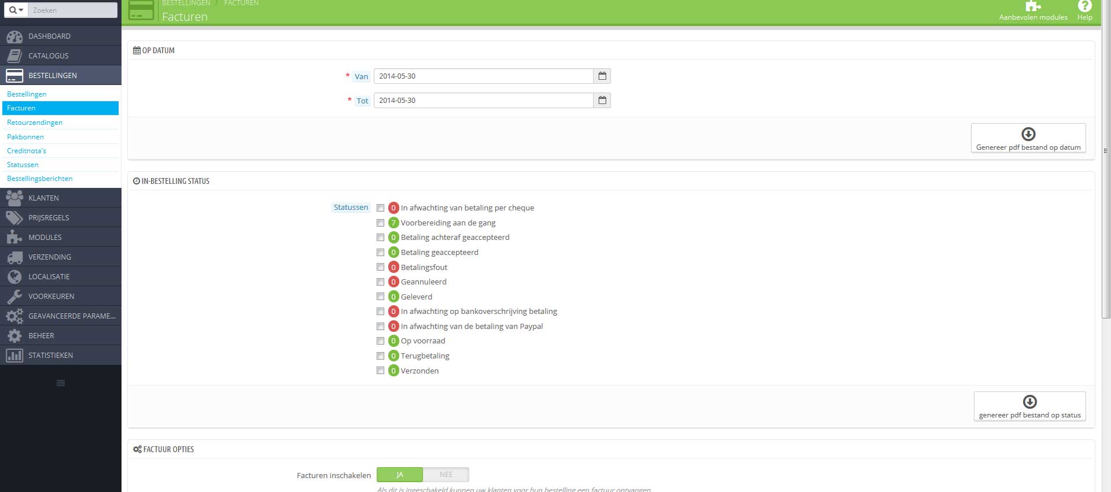The image size is (1111, 492).
Task: Click the Zoeken search input field
Action: [x=72, y=10]
